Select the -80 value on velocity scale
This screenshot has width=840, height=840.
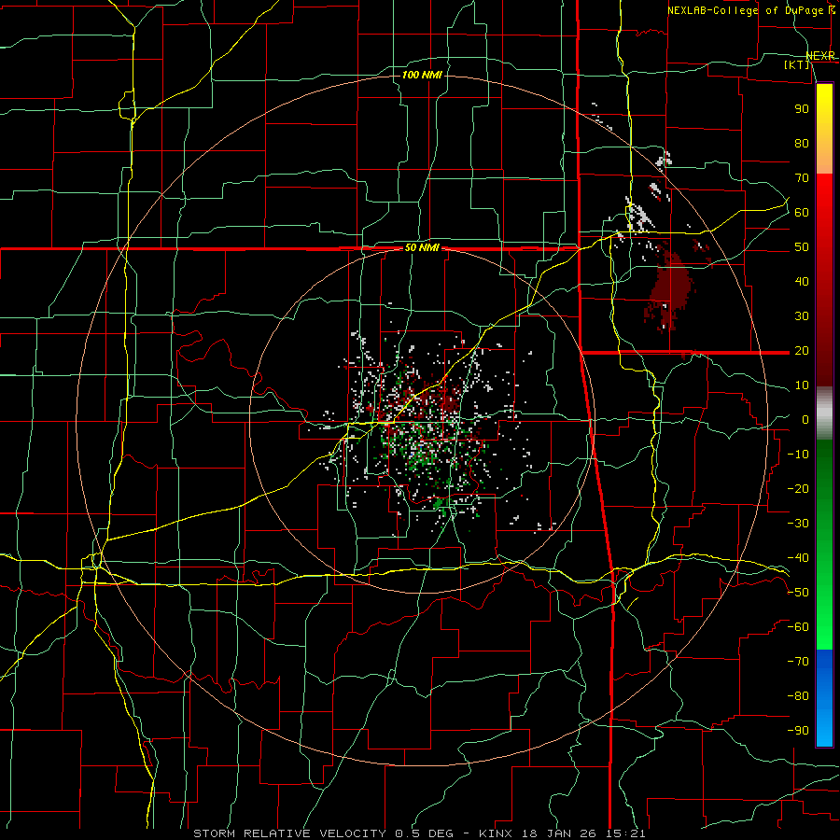(798, 696)
